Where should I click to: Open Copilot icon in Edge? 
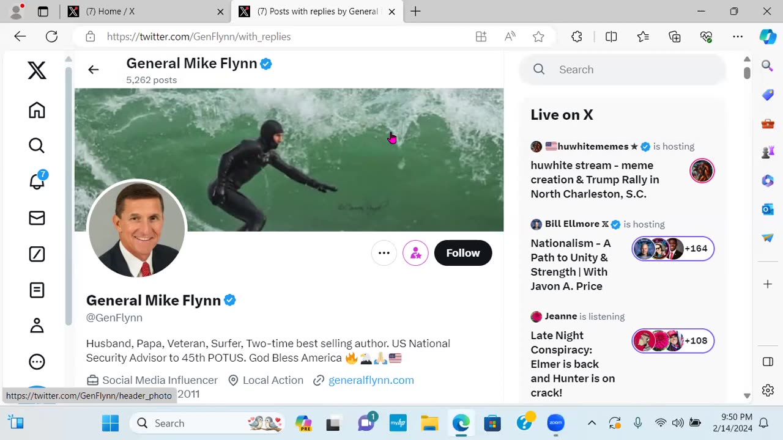point(768,37)
